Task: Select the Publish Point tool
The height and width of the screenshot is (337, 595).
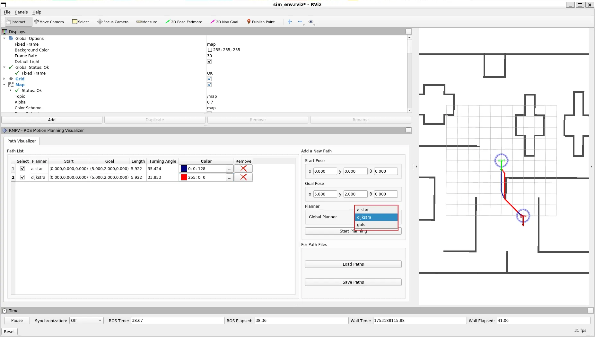Action: point(261,22)
